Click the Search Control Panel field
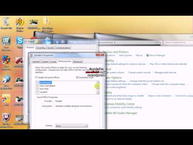Viewport: 193px width, 145px height. (x=178, y=43)
